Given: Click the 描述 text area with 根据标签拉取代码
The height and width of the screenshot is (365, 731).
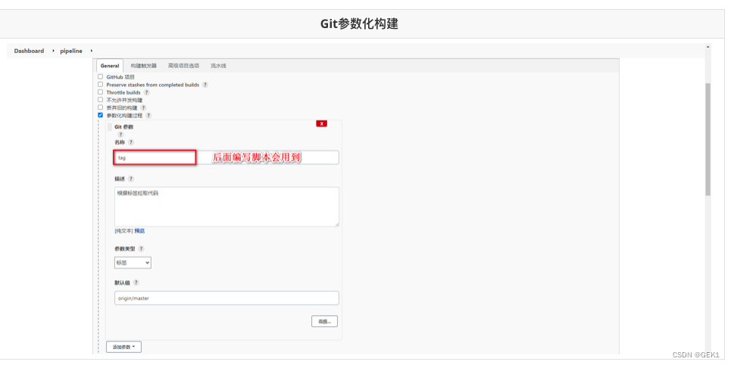Looking at the screenshot, I should [226, 207].
